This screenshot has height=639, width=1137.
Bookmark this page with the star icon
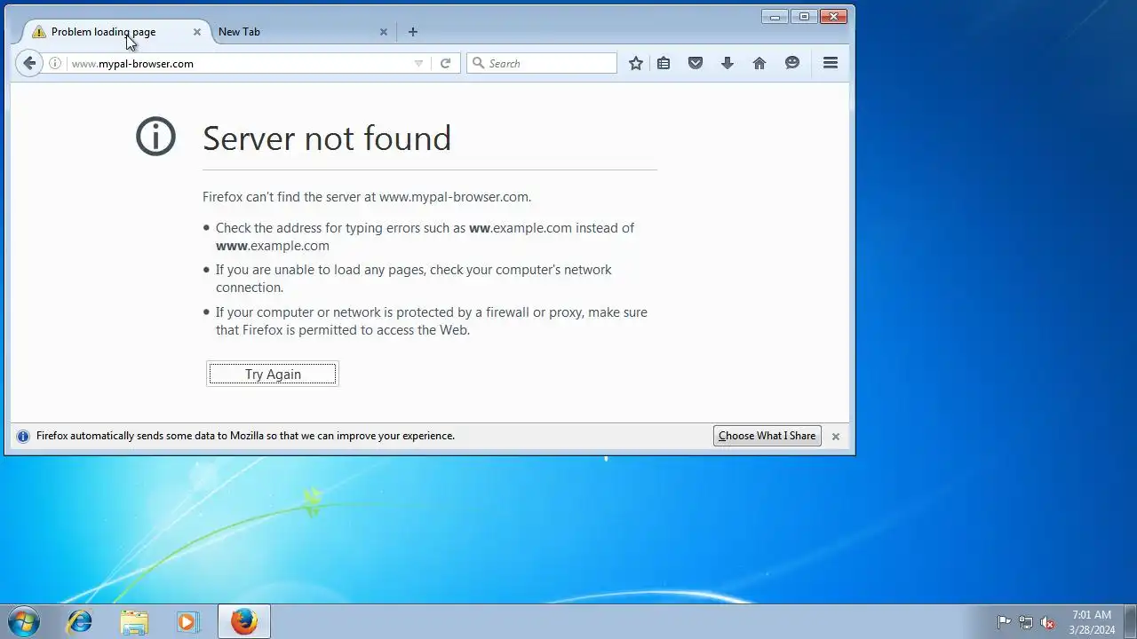636,63
